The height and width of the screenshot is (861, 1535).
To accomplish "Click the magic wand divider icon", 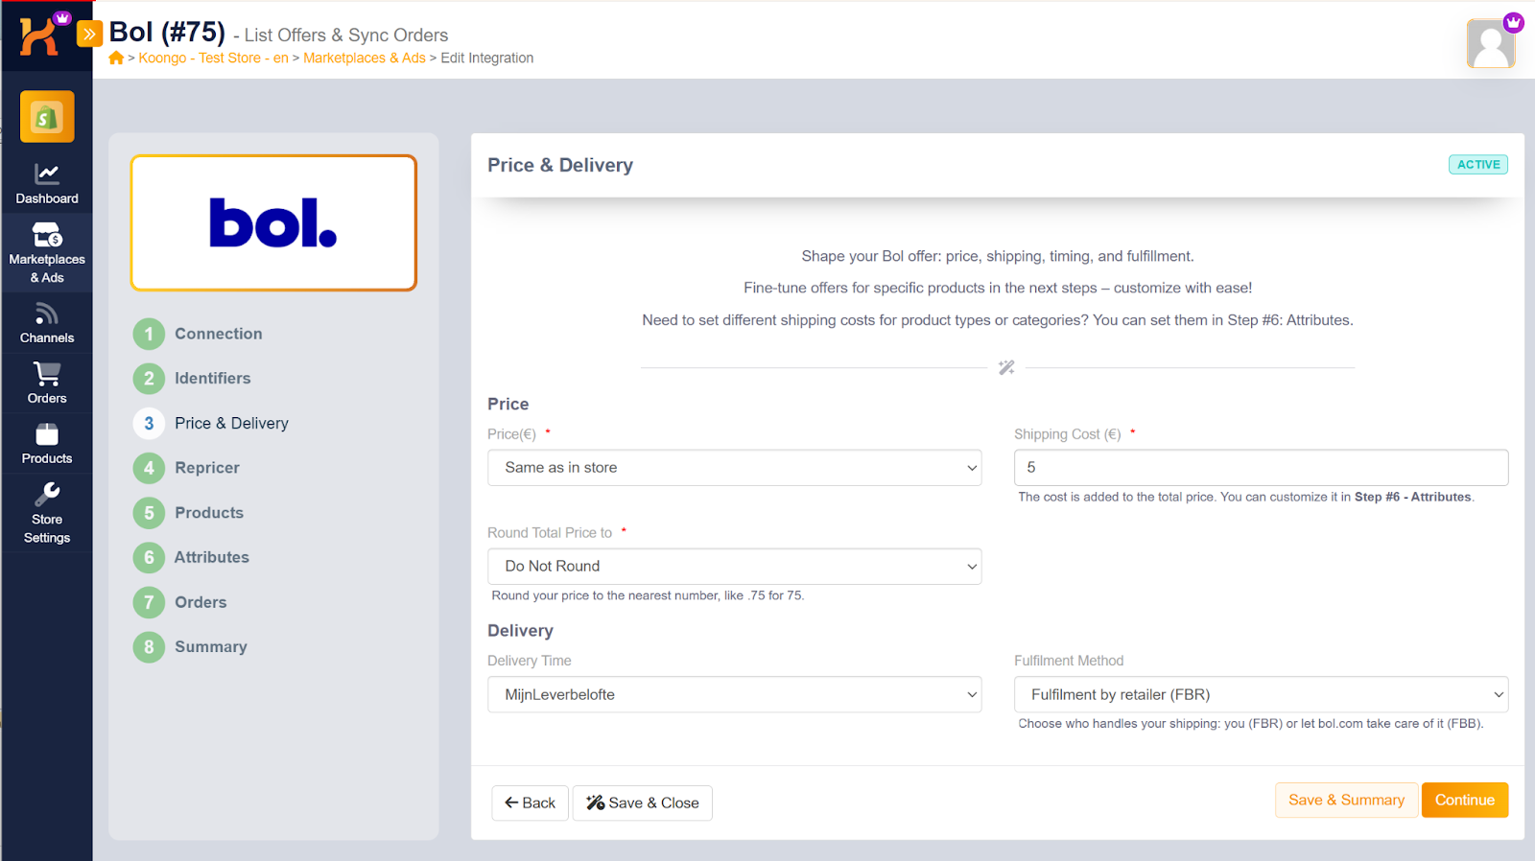I will pyautogui.click(x=1006, y=367).
